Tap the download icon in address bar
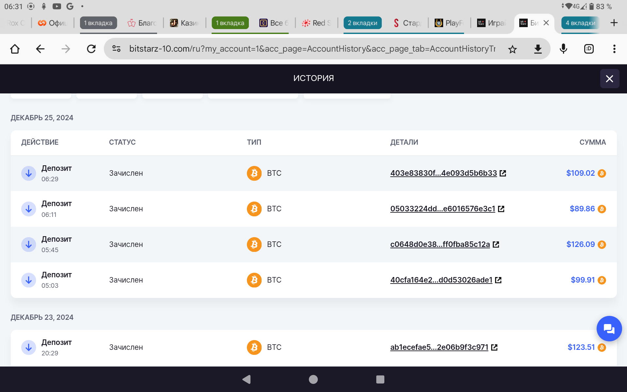 pos(538,49)
